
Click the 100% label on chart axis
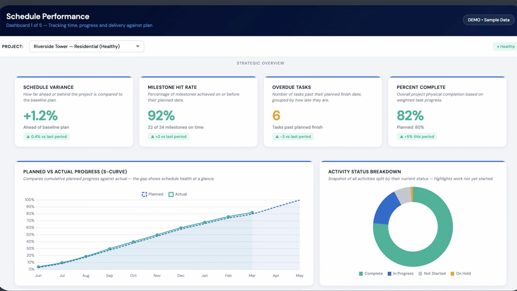point(29,200)
